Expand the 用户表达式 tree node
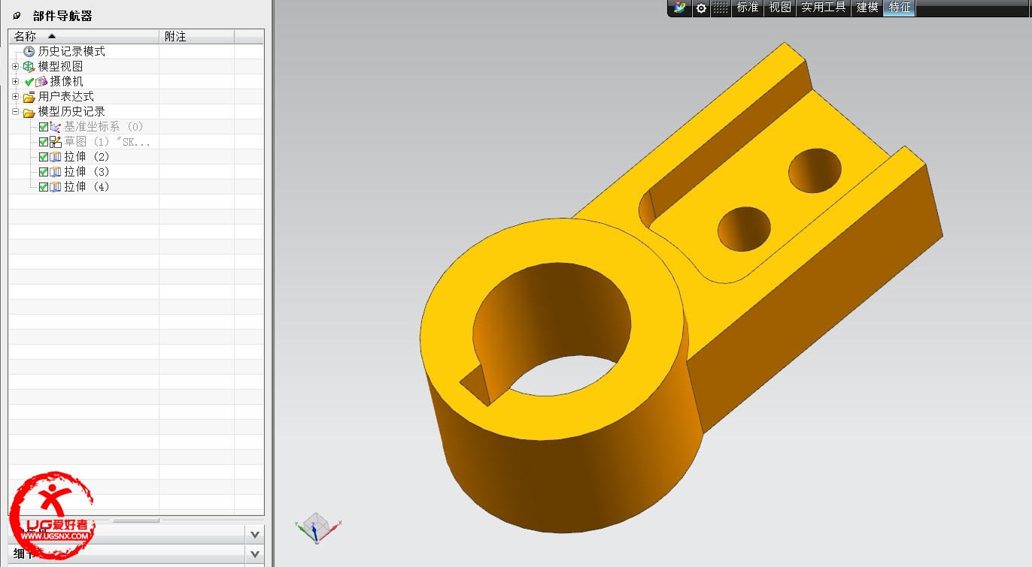Image resolution: width=1032 pixels, height=567 pixels. tap(15, 96)
